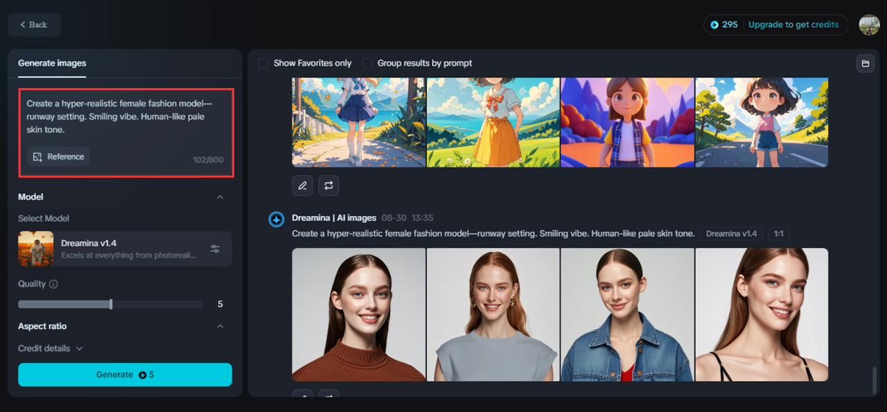Show the Quality info tooltip icon
887x412 pixels.
click(x=54, y=284)
